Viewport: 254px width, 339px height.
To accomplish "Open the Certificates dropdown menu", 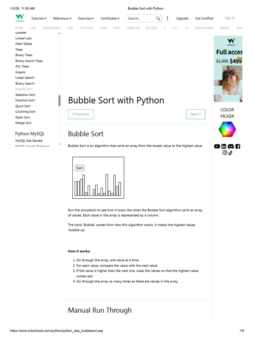I will coord(110,19).
